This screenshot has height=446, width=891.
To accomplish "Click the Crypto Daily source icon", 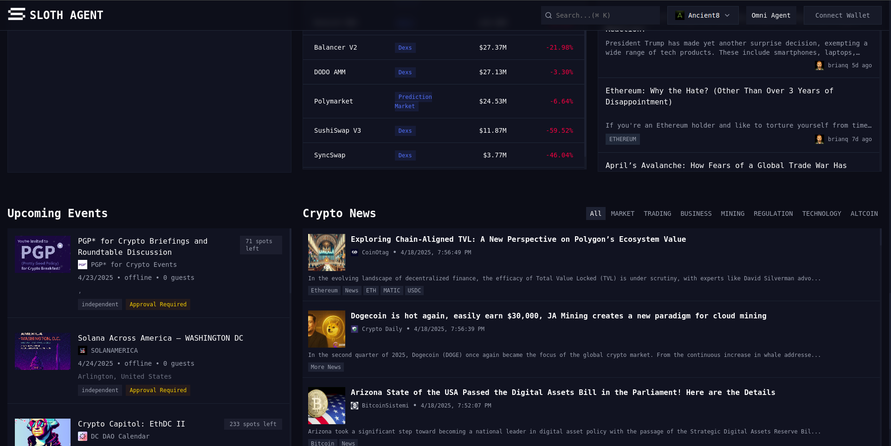I will (355, 329).
